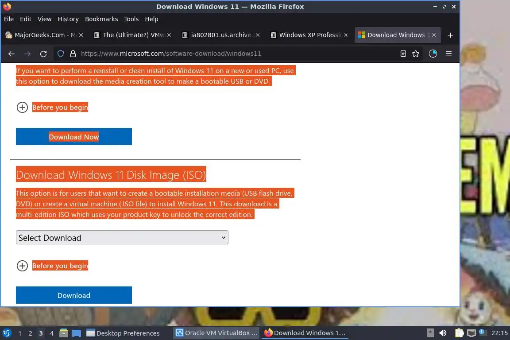The height and width of the screenshot is (340, 510).
Task: Close the VMware archive tab
Action: [169, 35]
